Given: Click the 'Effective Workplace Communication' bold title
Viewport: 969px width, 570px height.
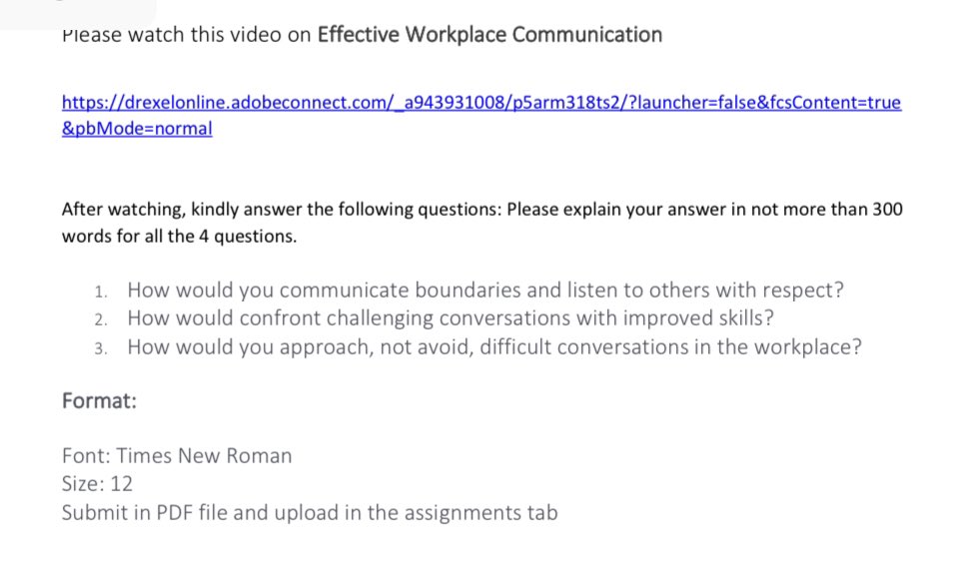Looking at the screenshot, I should [489, 35].
